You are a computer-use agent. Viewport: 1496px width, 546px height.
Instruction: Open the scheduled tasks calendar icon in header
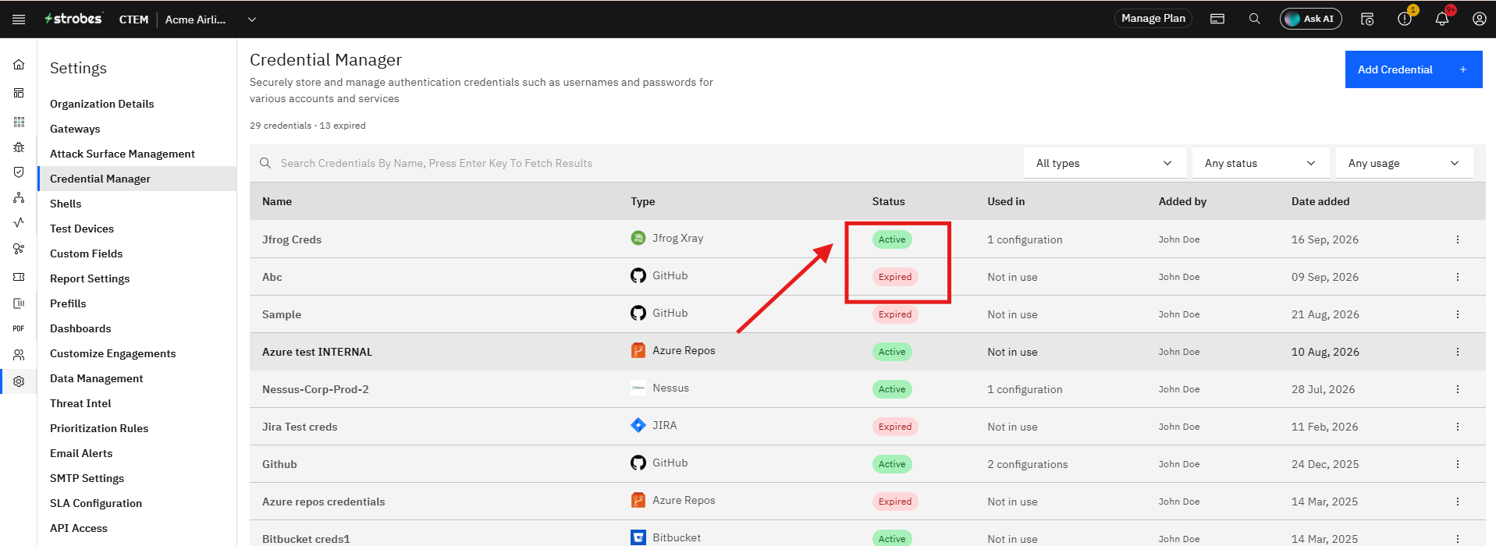point(1367,19)
